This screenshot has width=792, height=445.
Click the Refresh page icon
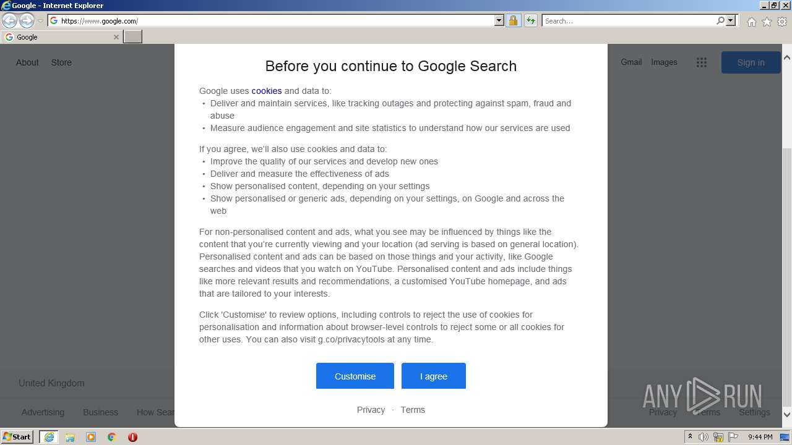click(531, 21)
